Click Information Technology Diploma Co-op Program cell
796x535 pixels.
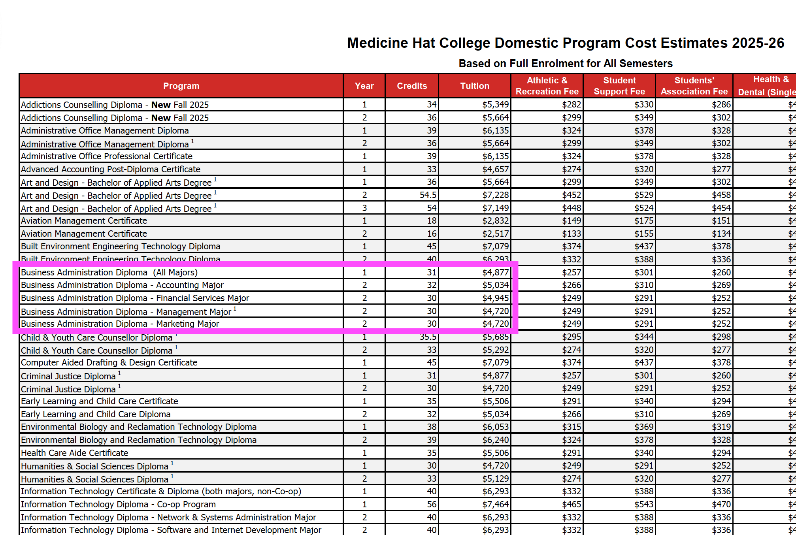click(x=118, y=504)
